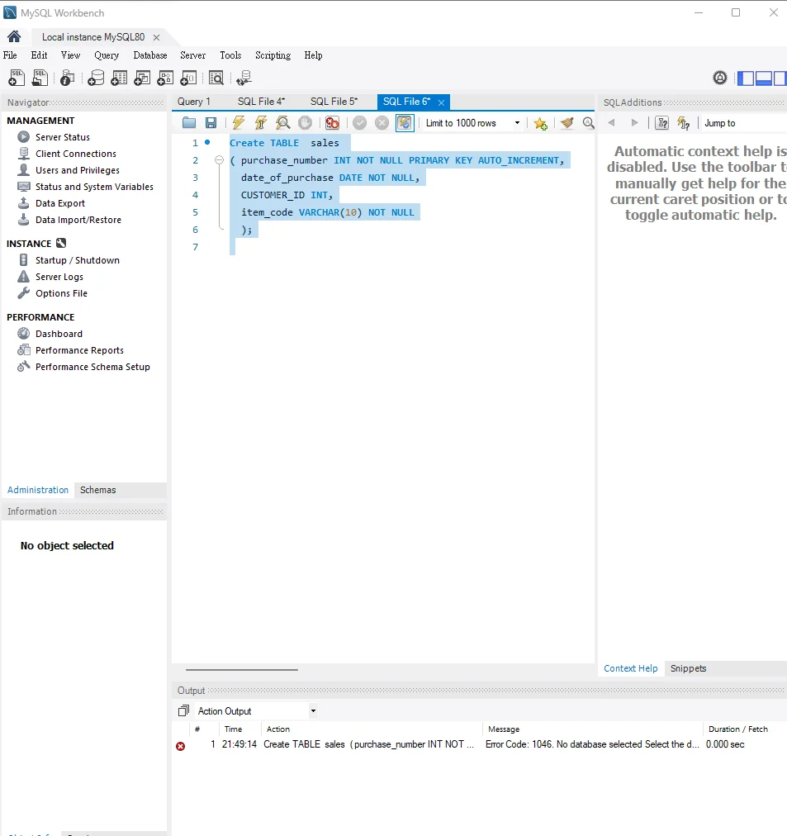Open the Database menu

(x=150, y=55)
